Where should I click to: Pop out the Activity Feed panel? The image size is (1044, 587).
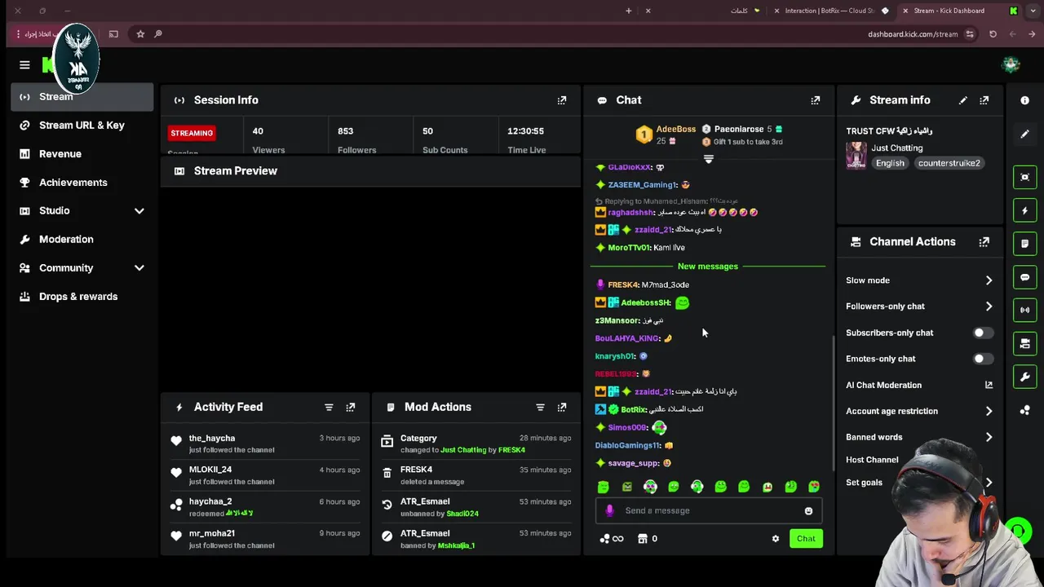[x=351, y=407]
